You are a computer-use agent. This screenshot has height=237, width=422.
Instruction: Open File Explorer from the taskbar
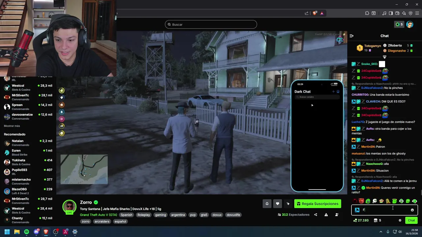[x=17, y=232]
